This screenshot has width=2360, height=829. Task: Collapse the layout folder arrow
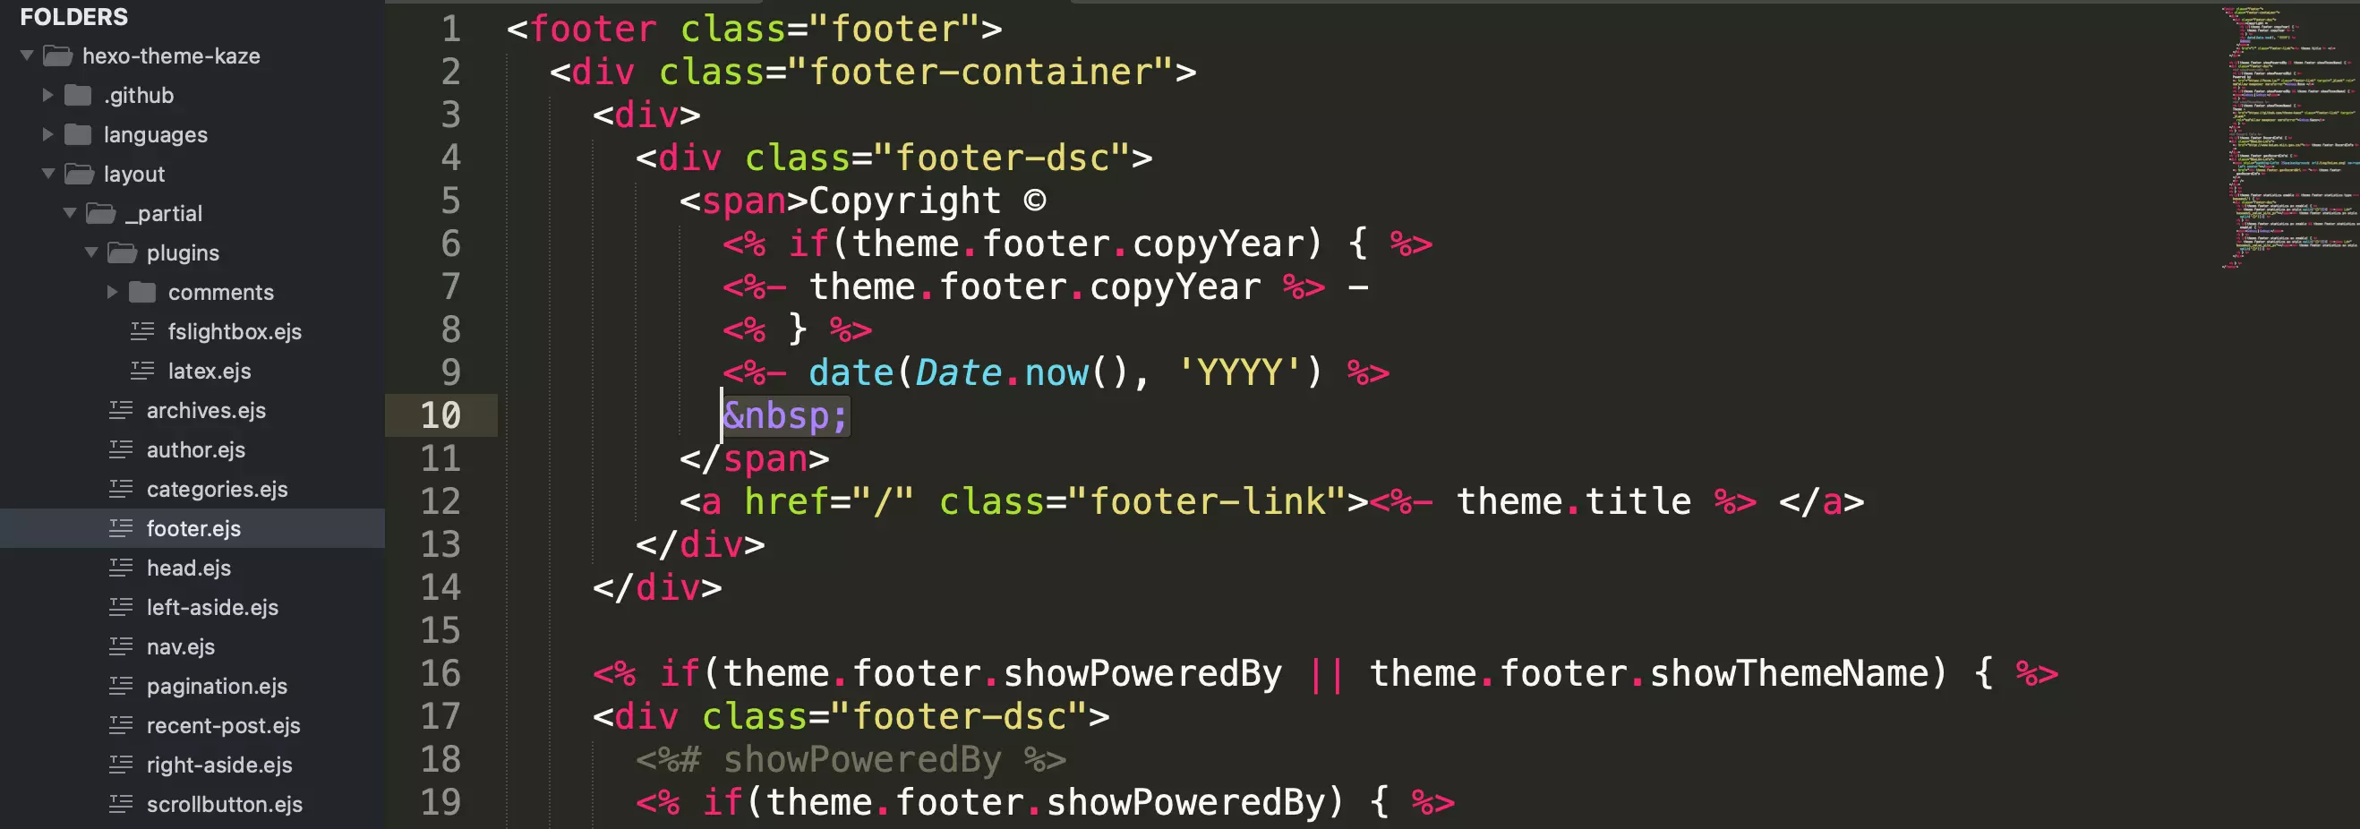pyautogui.click(x=48, y=174)
